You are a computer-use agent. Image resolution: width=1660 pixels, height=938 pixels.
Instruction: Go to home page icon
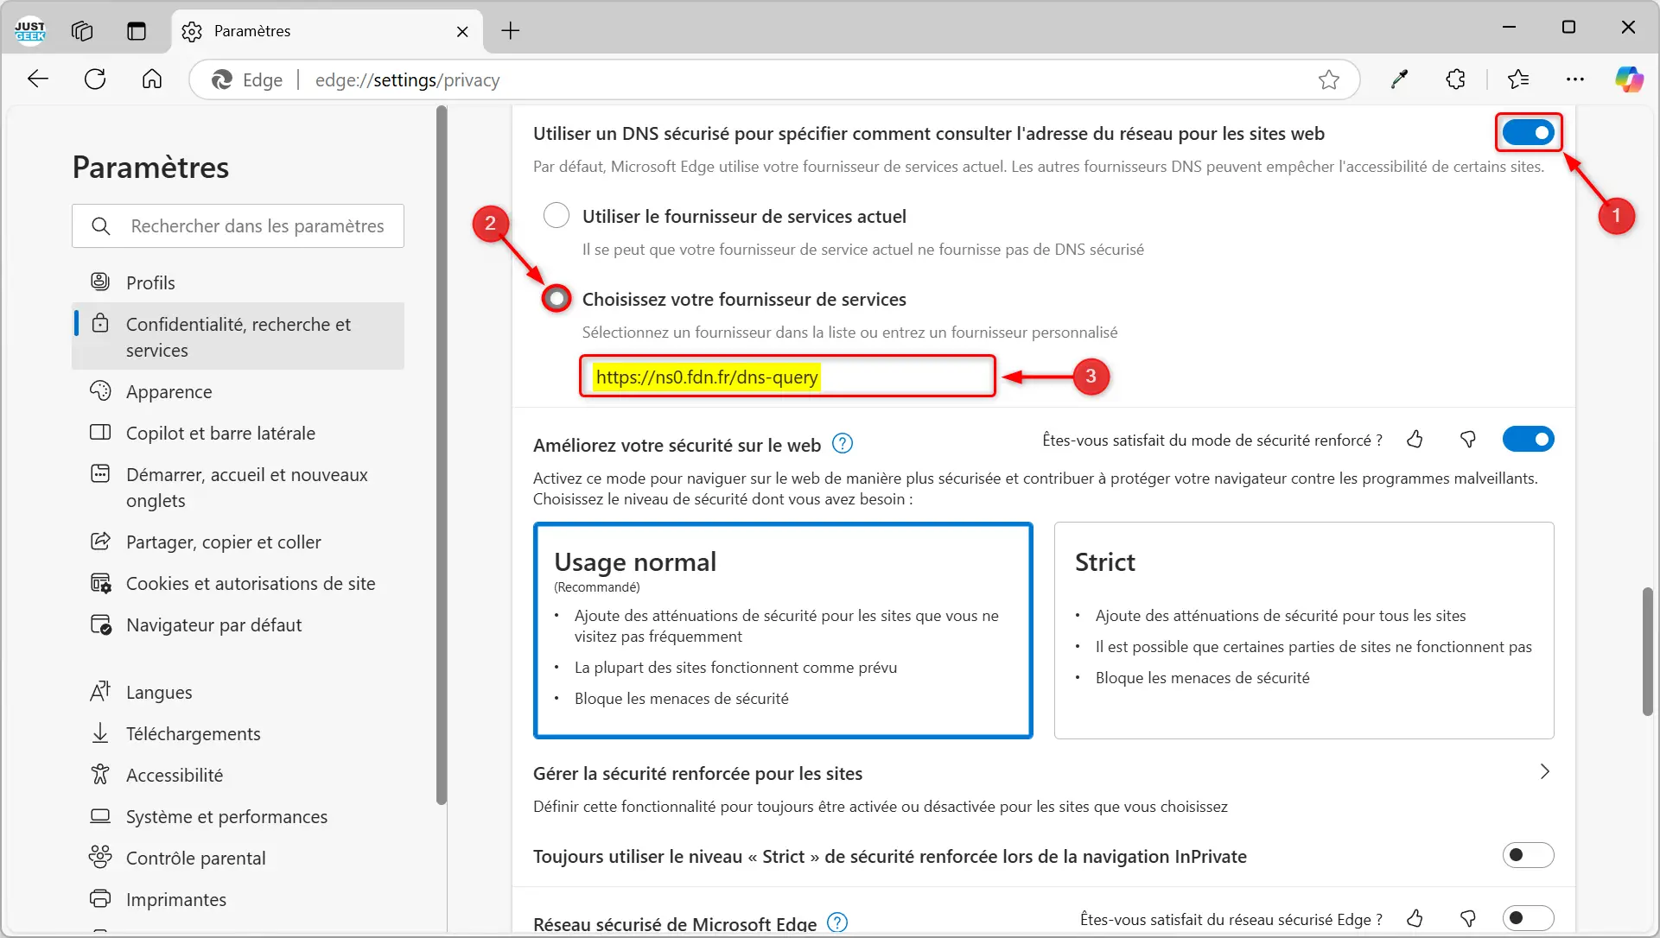152,79
